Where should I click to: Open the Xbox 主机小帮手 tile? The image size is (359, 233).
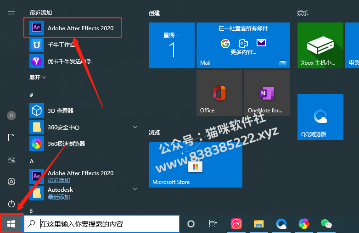pyautogui.click(x=320, y=45)
